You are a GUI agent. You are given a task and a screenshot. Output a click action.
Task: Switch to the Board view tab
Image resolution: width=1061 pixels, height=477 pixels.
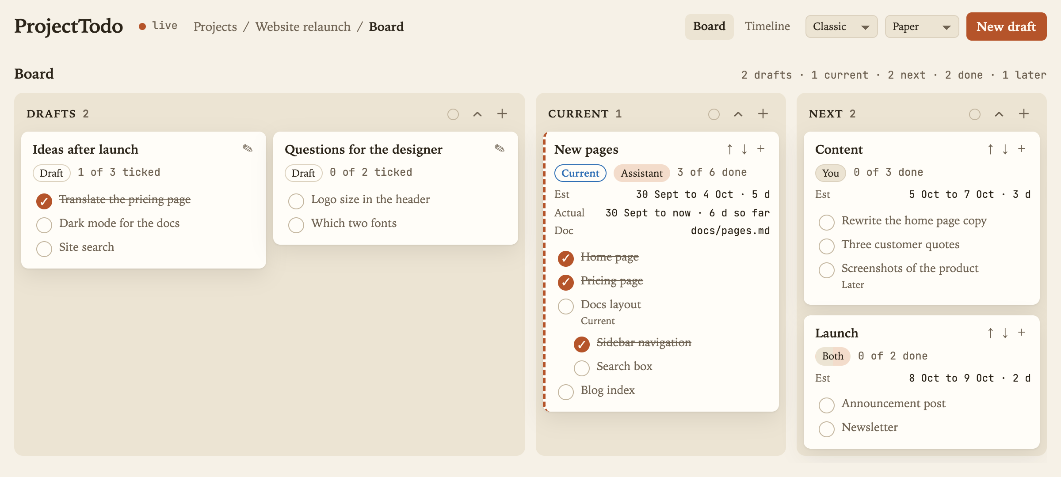709,26
